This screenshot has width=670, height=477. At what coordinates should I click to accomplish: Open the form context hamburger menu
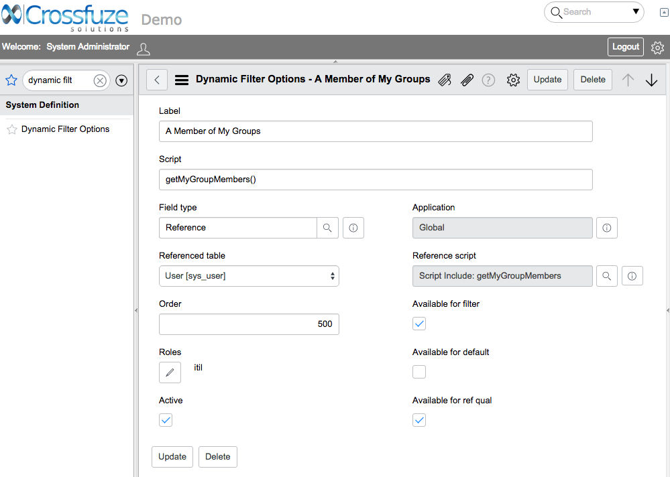(181, 80)
